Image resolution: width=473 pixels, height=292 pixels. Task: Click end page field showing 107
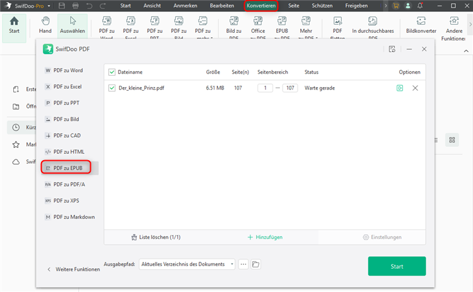pyautogui.click(x=290, y=88)
